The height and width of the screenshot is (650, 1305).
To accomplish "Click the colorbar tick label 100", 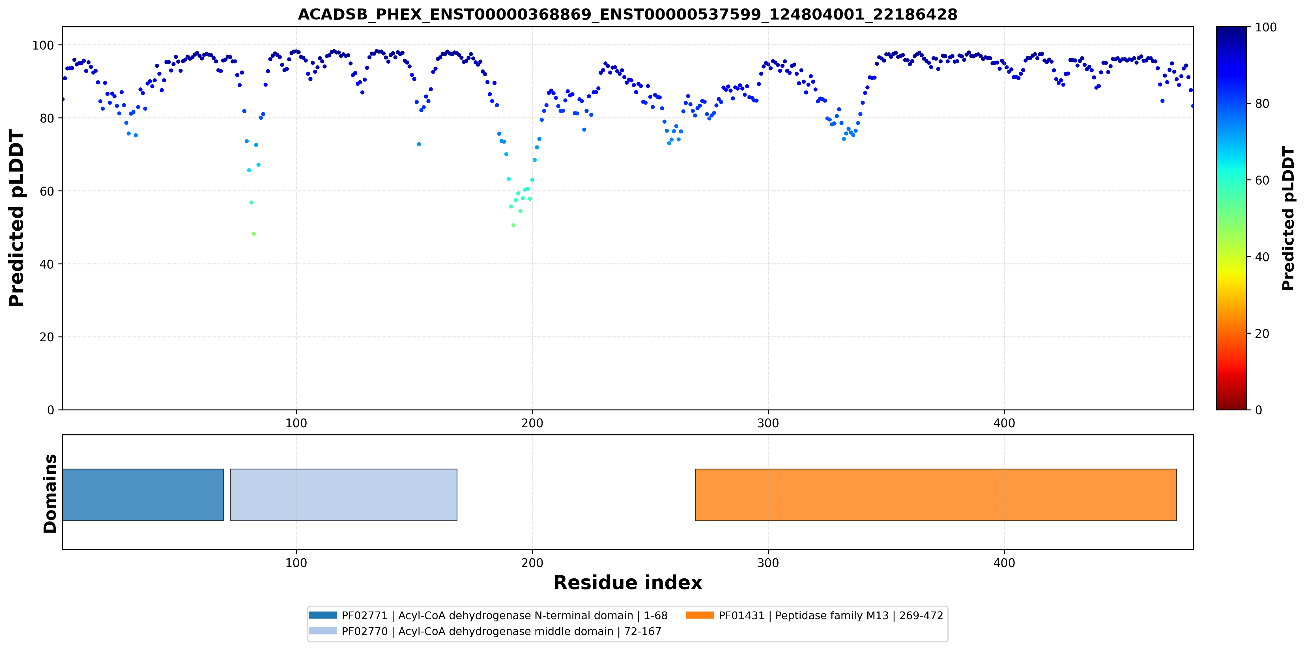I will [1265, 27].
